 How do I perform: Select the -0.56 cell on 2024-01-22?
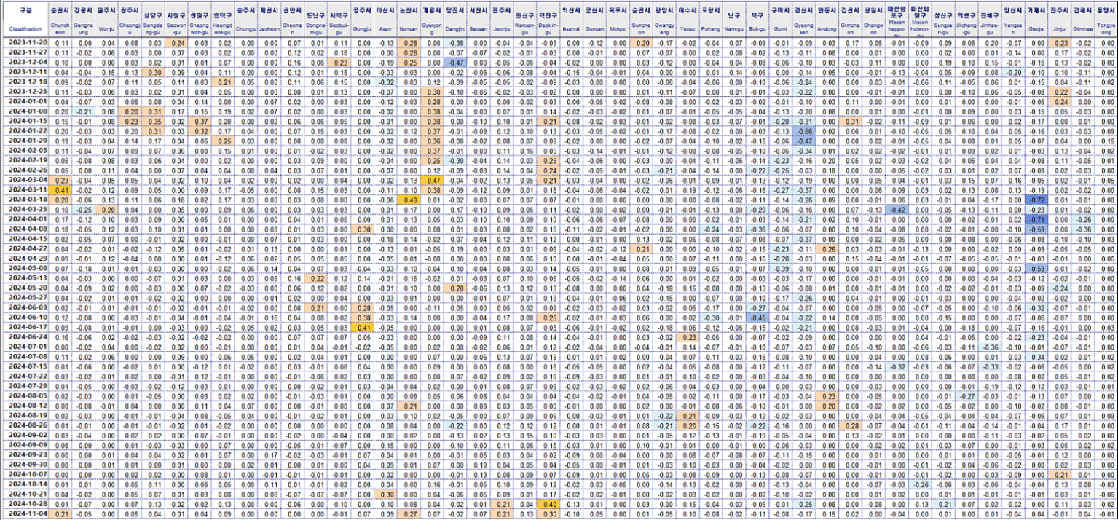[804, 130]
